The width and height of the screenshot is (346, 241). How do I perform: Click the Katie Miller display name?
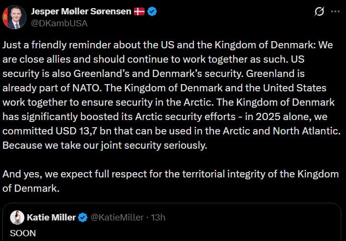[x=51, y=218]
